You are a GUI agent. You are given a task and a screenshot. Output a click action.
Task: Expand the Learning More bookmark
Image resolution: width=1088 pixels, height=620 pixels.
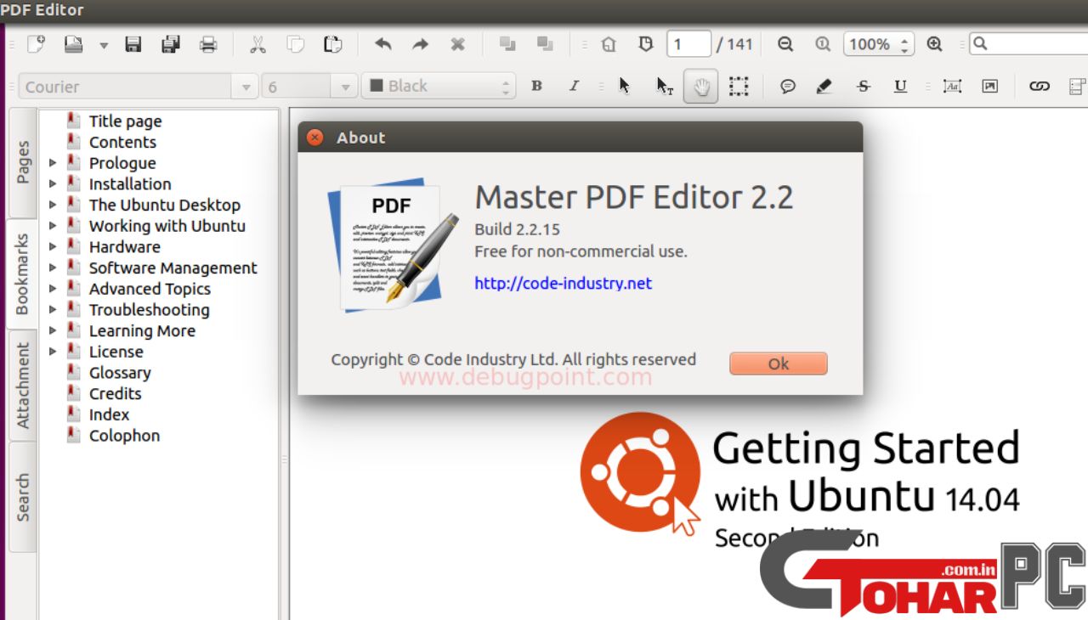click(53, 330)
